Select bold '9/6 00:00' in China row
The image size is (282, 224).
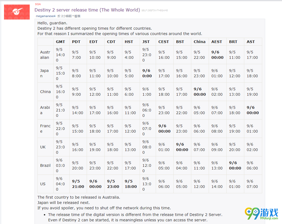[x=200, y=92]
